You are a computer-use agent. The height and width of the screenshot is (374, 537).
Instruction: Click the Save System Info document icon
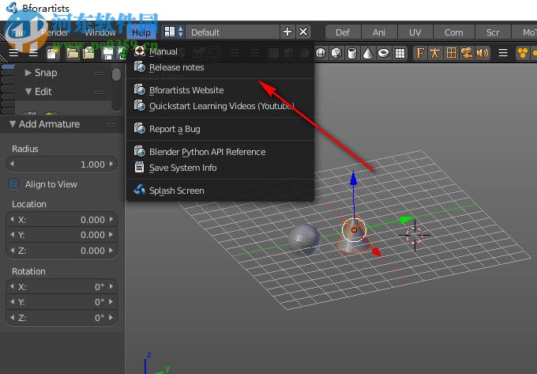click(x=140, y=168)
